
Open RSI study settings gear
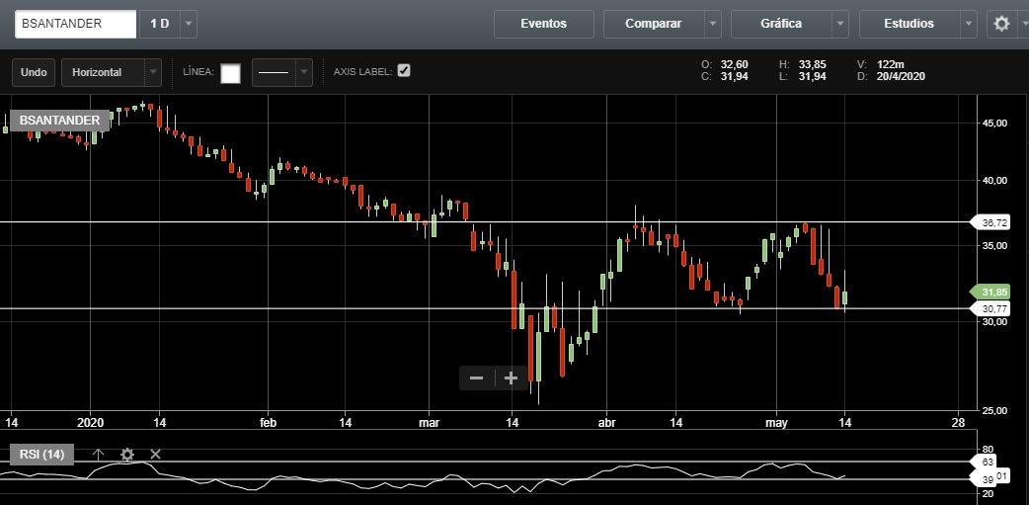(126, 454)
